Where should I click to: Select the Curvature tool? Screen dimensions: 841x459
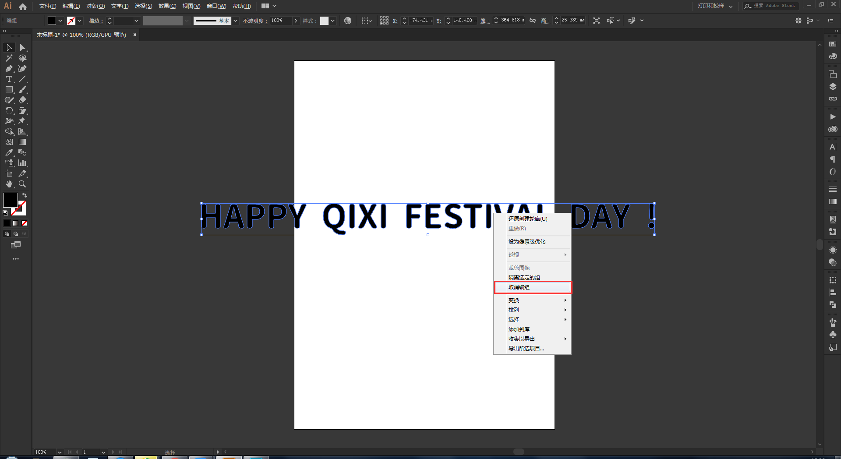pyautogui.click(x=23, y=68)
